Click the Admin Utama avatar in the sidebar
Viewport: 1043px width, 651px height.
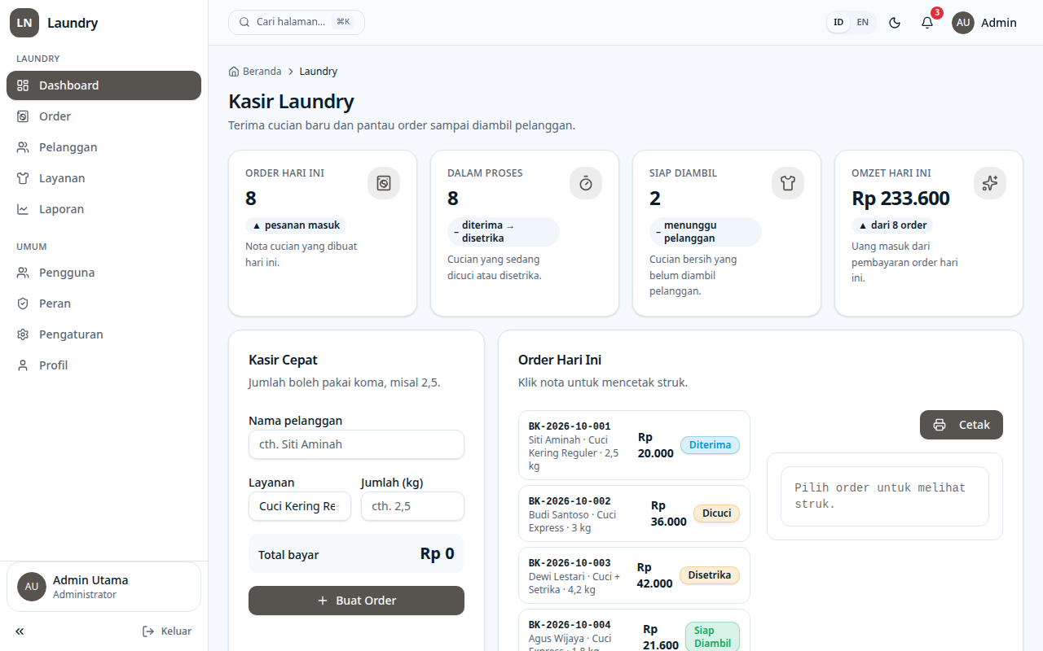32,587
